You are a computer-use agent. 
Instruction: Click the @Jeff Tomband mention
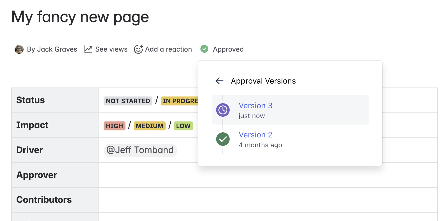(140, 150)
